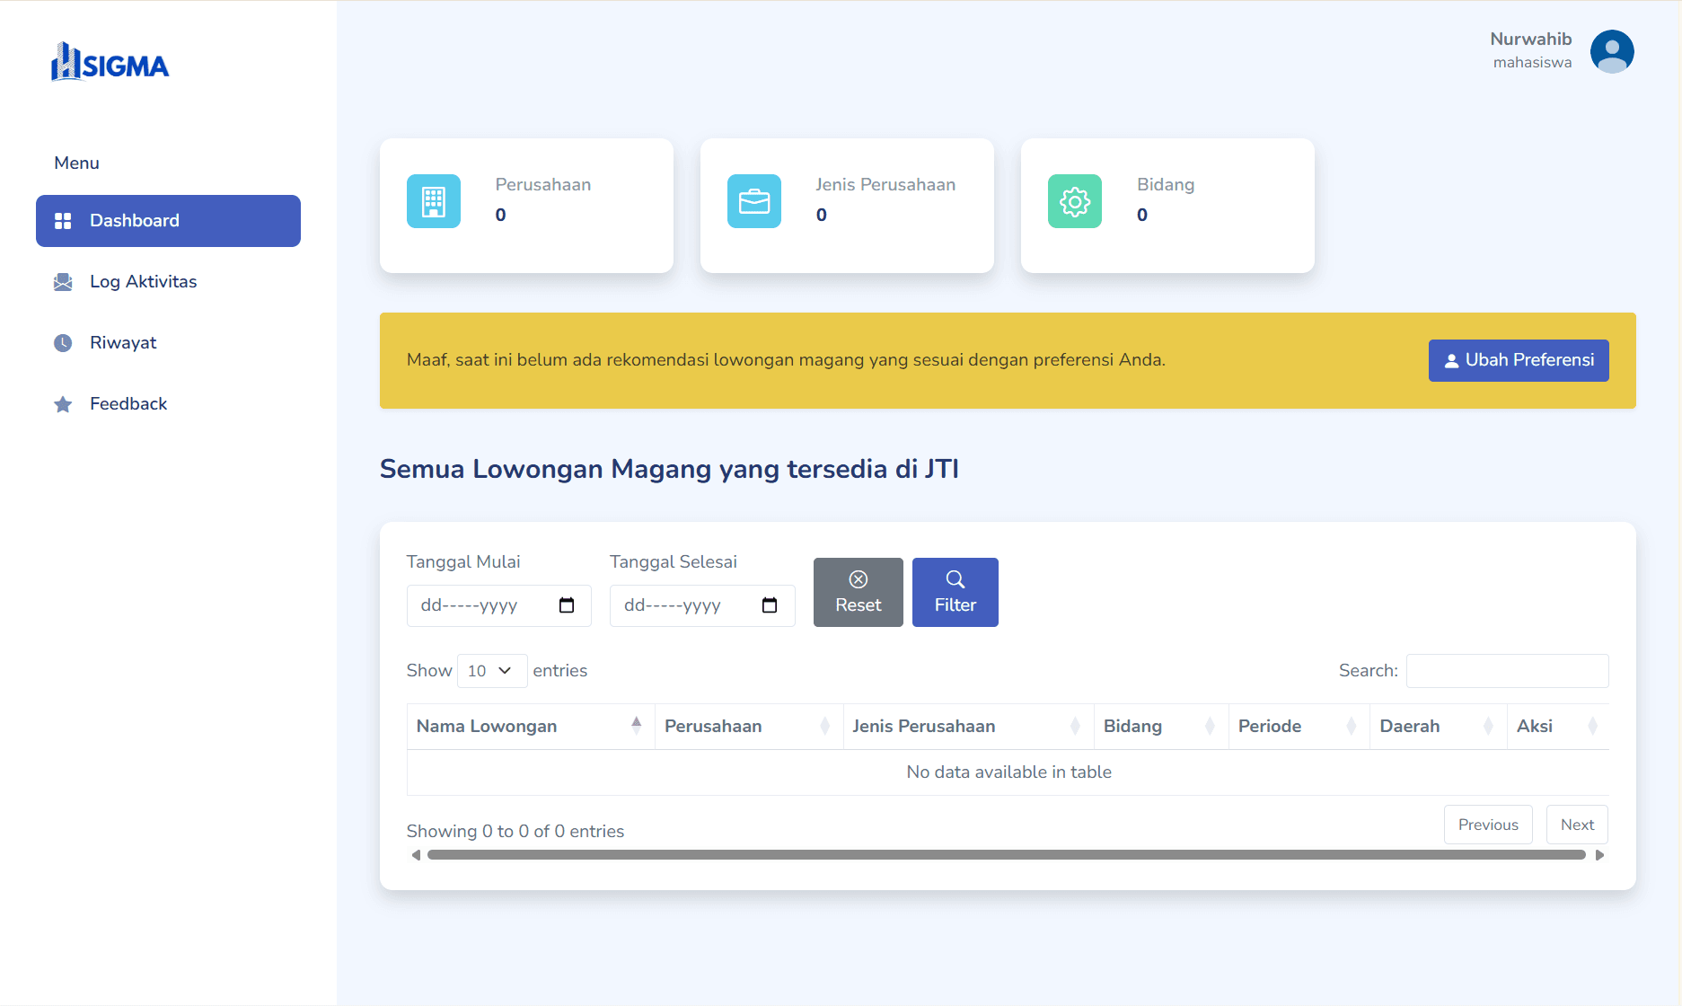Click the Riwayat clock icon
The image size is (1682, 1006).
tap(63, 343)
